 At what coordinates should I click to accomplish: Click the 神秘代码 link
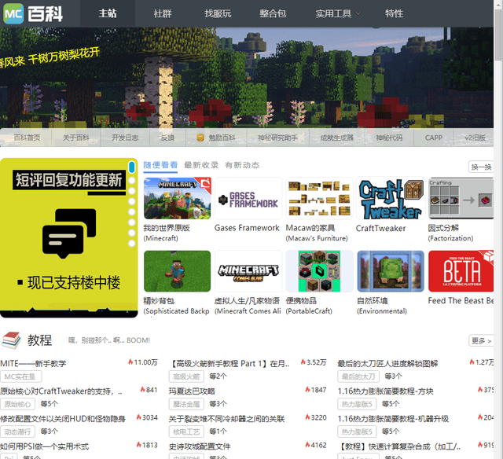389,138
